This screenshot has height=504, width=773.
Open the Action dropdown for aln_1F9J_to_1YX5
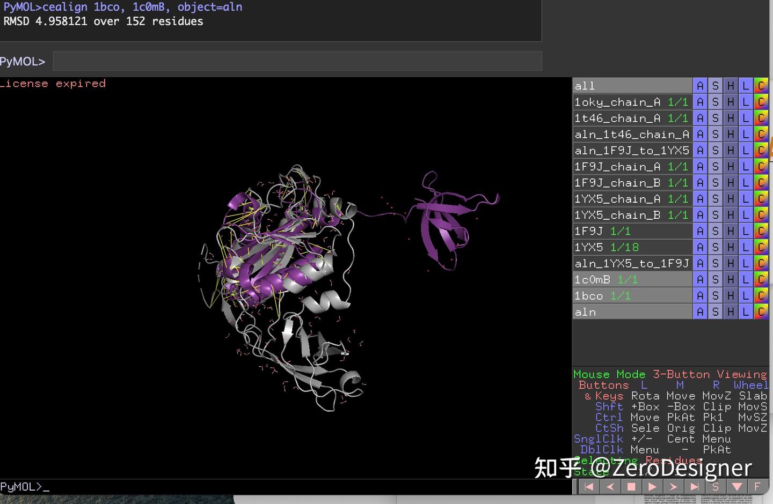[x=700, y=150]
